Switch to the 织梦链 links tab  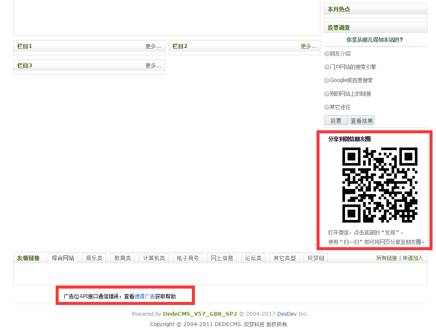[316, 258]
